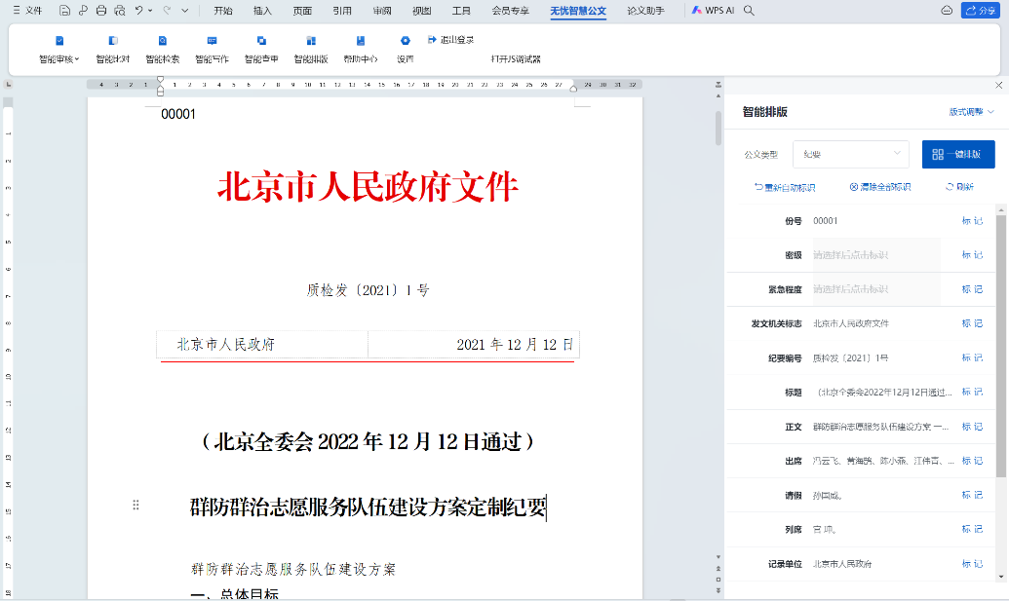The width and height of the screenshot is (1009, 601).
Task: Switch to the 开始 tab
Action: (x=222, y=11)
